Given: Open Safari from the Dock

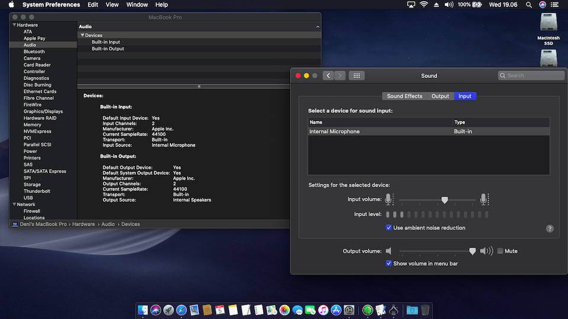Looking at the screenshot, I should pos(182,310).
